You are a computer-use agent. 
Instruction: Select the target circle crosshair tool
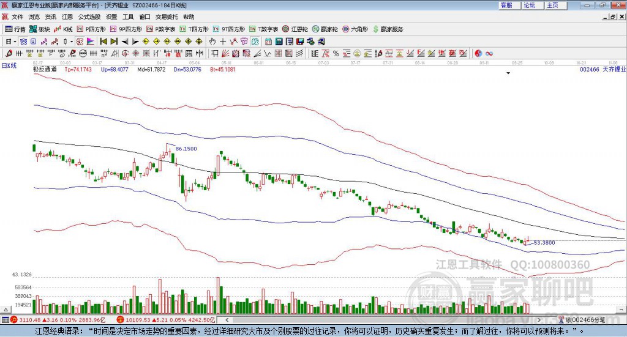click(x=125, y=53)
